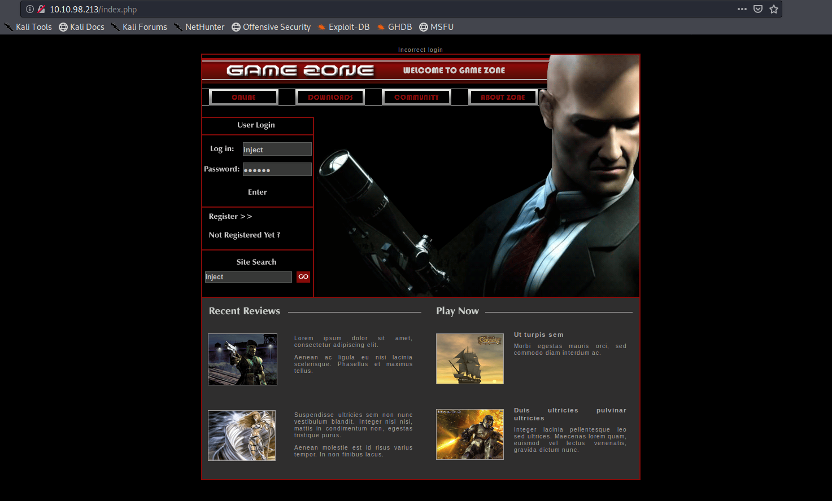Image resolution: width=832 pixels, height=501 pixels.
Task: Click the Site Search text box
Action: 249,277
